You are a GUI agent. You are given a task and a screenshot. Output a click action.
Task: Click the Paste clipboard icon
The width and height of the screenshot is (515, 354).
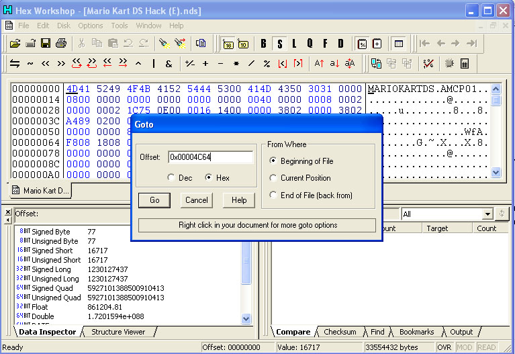point(113,44)
